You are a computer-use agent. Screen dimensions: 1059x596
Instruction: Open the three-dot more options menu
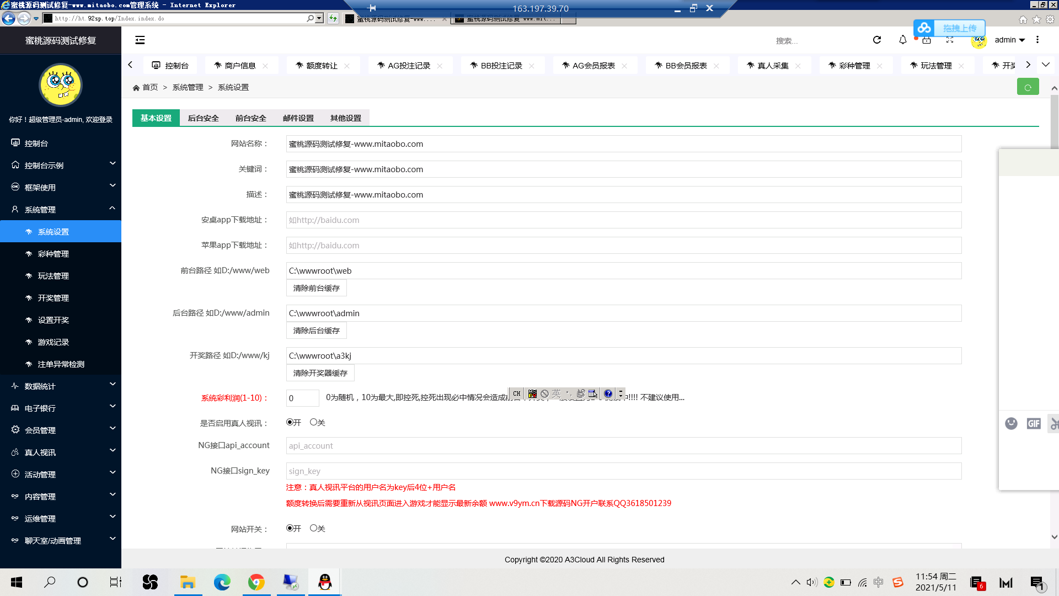coord(1037,40)
